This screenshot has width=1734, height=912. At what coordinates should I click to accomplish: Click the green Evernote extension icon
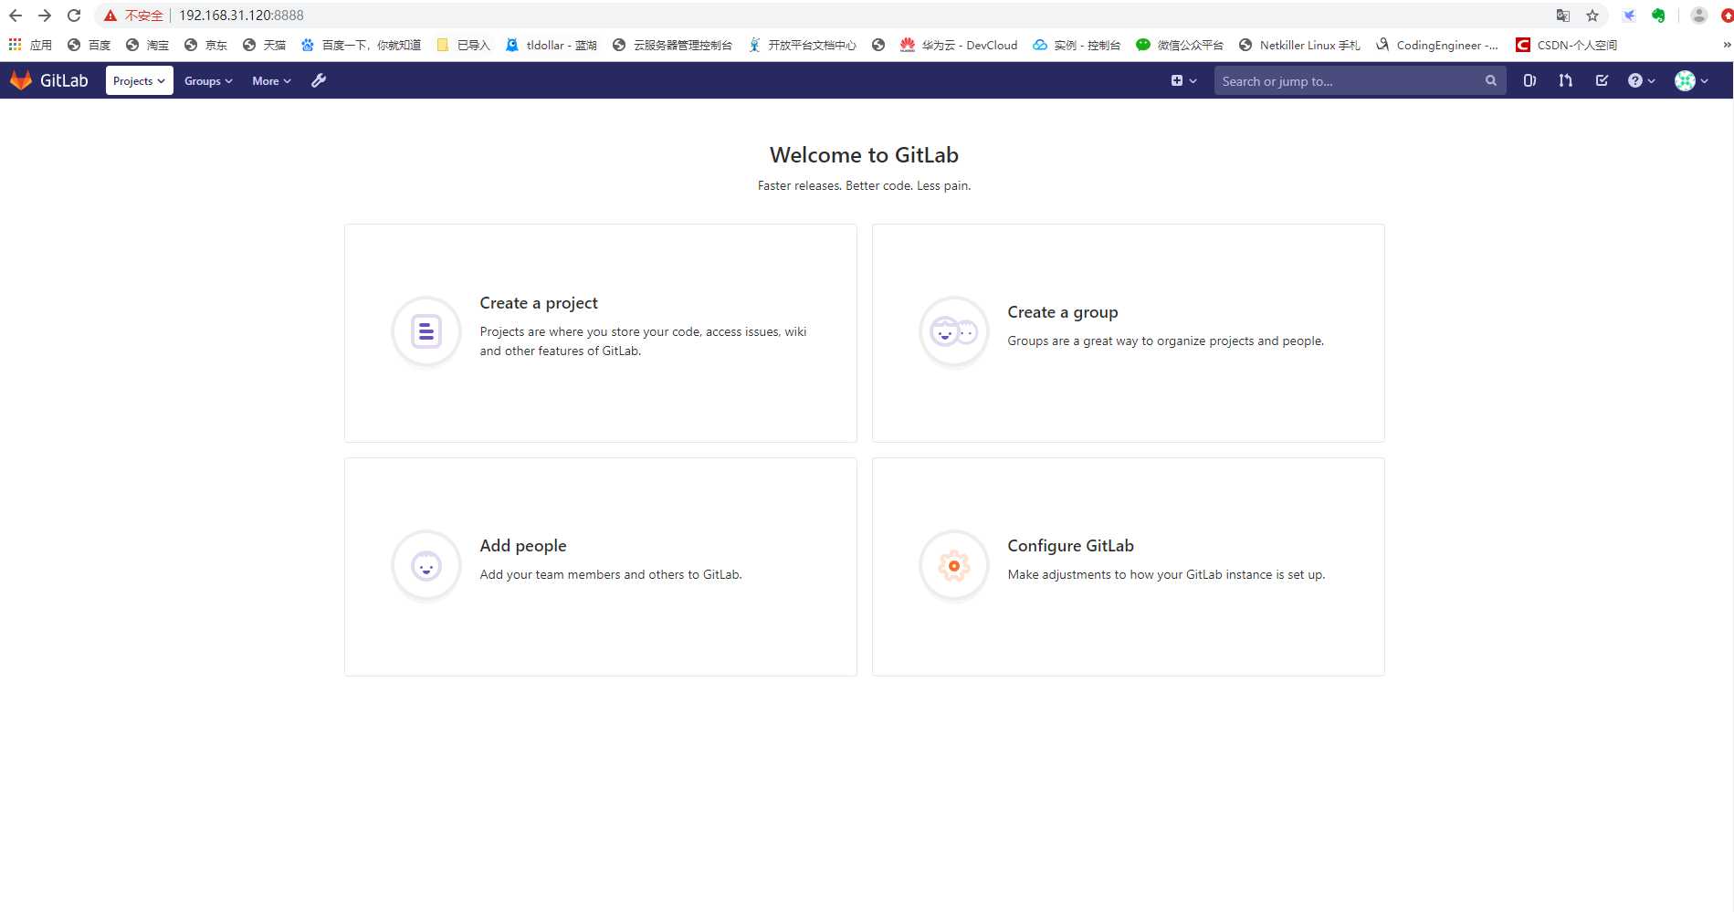[1658, 16]
